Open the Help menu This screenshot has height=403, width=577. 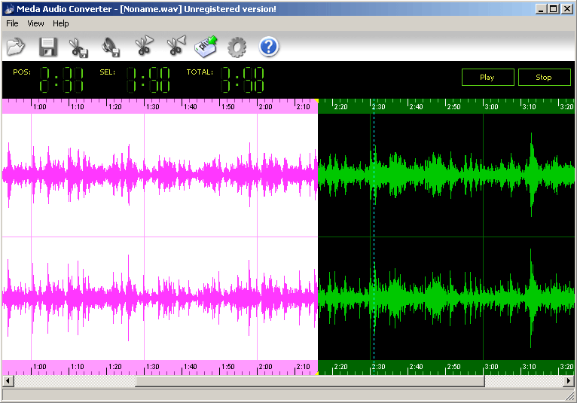point(61,23)
